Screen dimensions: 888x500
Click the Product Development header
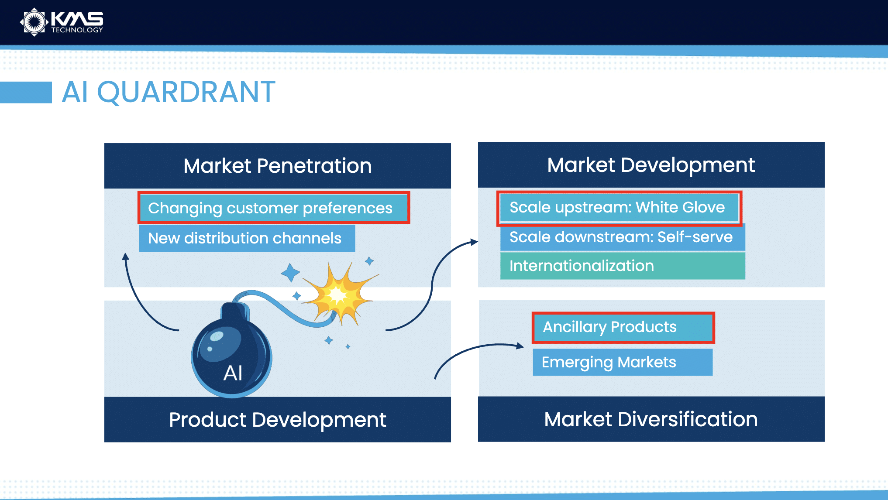278,419
